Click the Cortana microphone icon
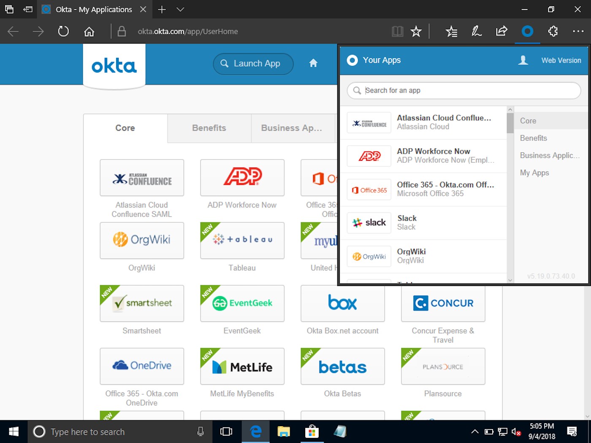The image size is (591, 443). point(201,432)
